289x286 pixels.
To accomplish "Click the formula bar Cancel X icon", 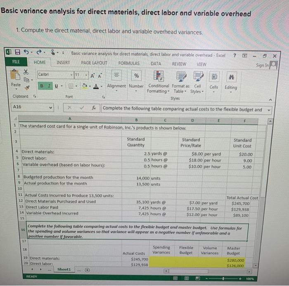I will [69, 107].
